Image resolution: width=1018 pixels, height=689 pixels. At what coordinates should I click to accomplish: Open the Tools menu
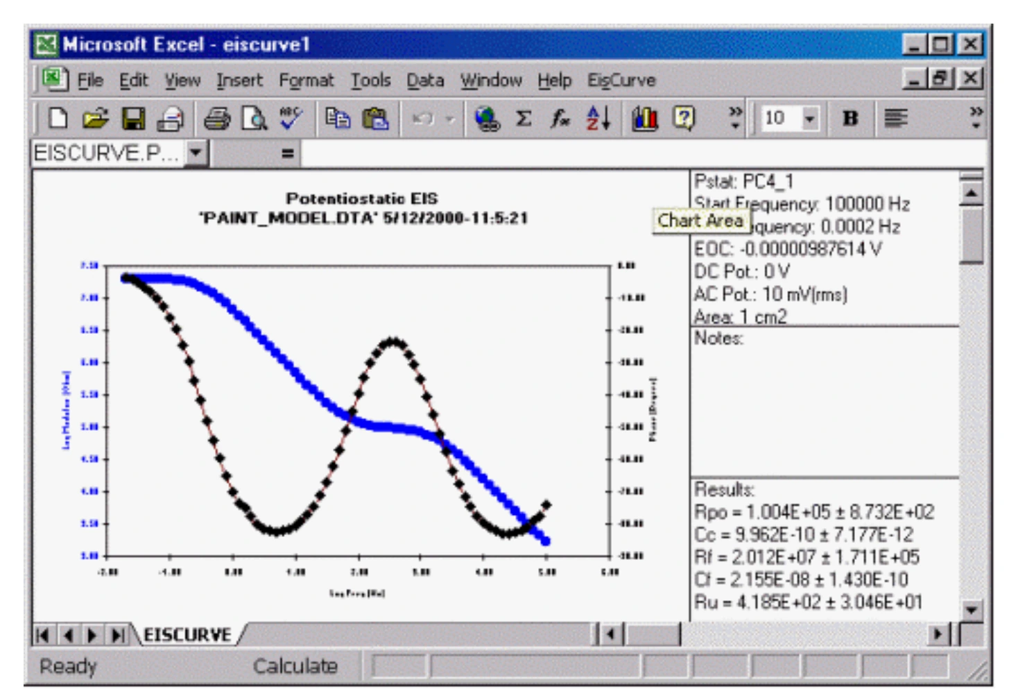point(371,80)
